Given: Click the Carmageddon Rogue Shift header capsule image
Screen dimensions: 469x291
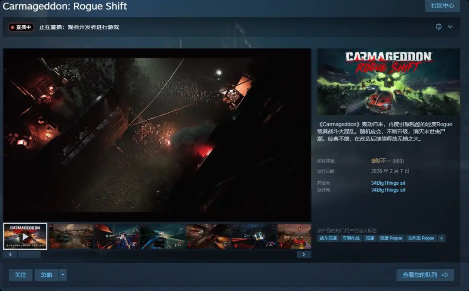Looking at the screenshot, I should pos(389,82).
